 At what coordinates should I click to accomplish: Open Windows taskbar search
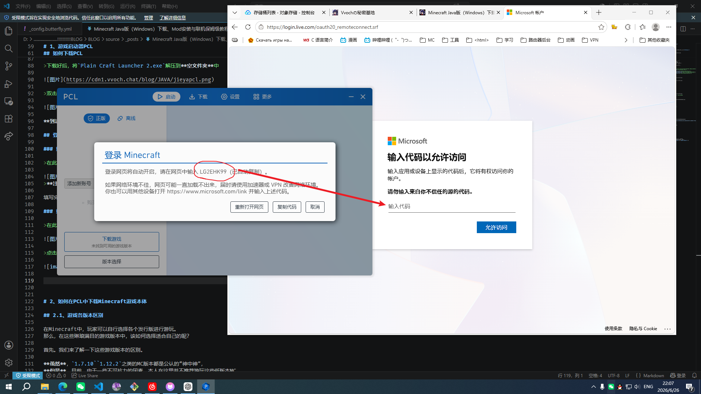pyautogui.click(x=26, y=387)
